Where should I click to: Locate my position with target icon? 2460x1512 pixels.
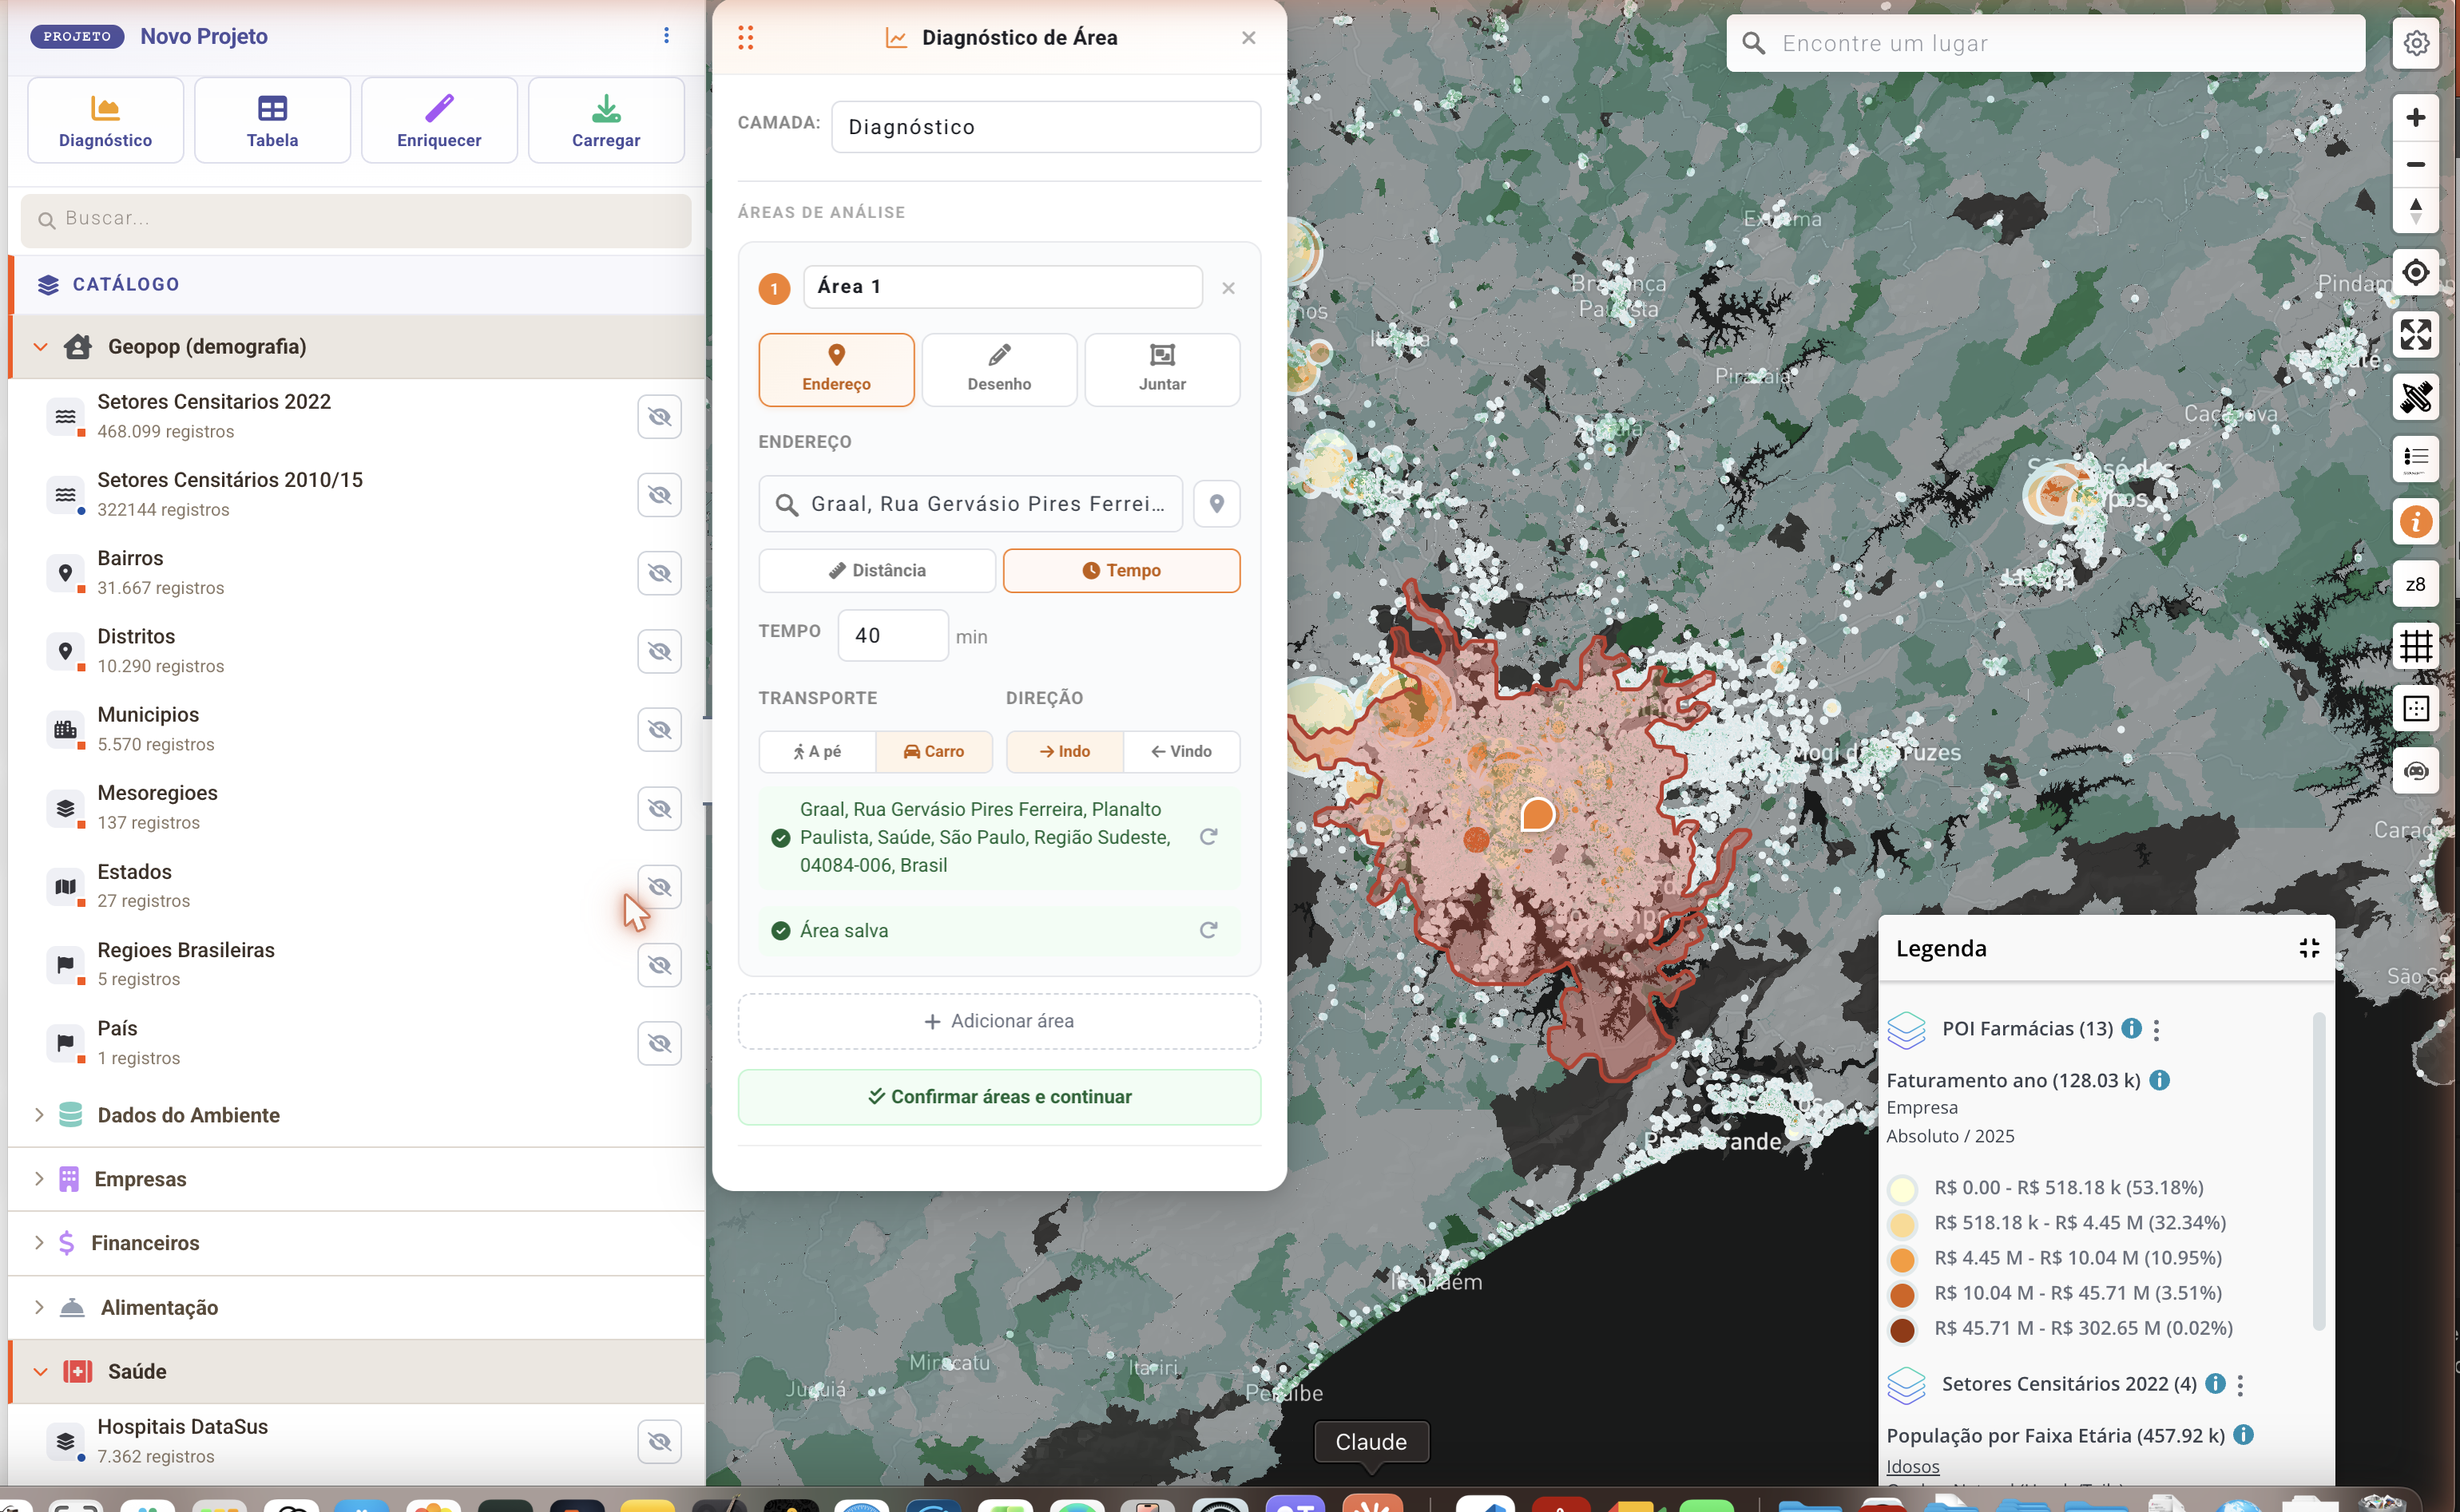click(x=2415, y=273)
